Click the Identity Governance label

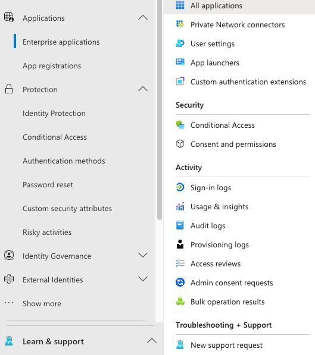[x=57, y=256]
